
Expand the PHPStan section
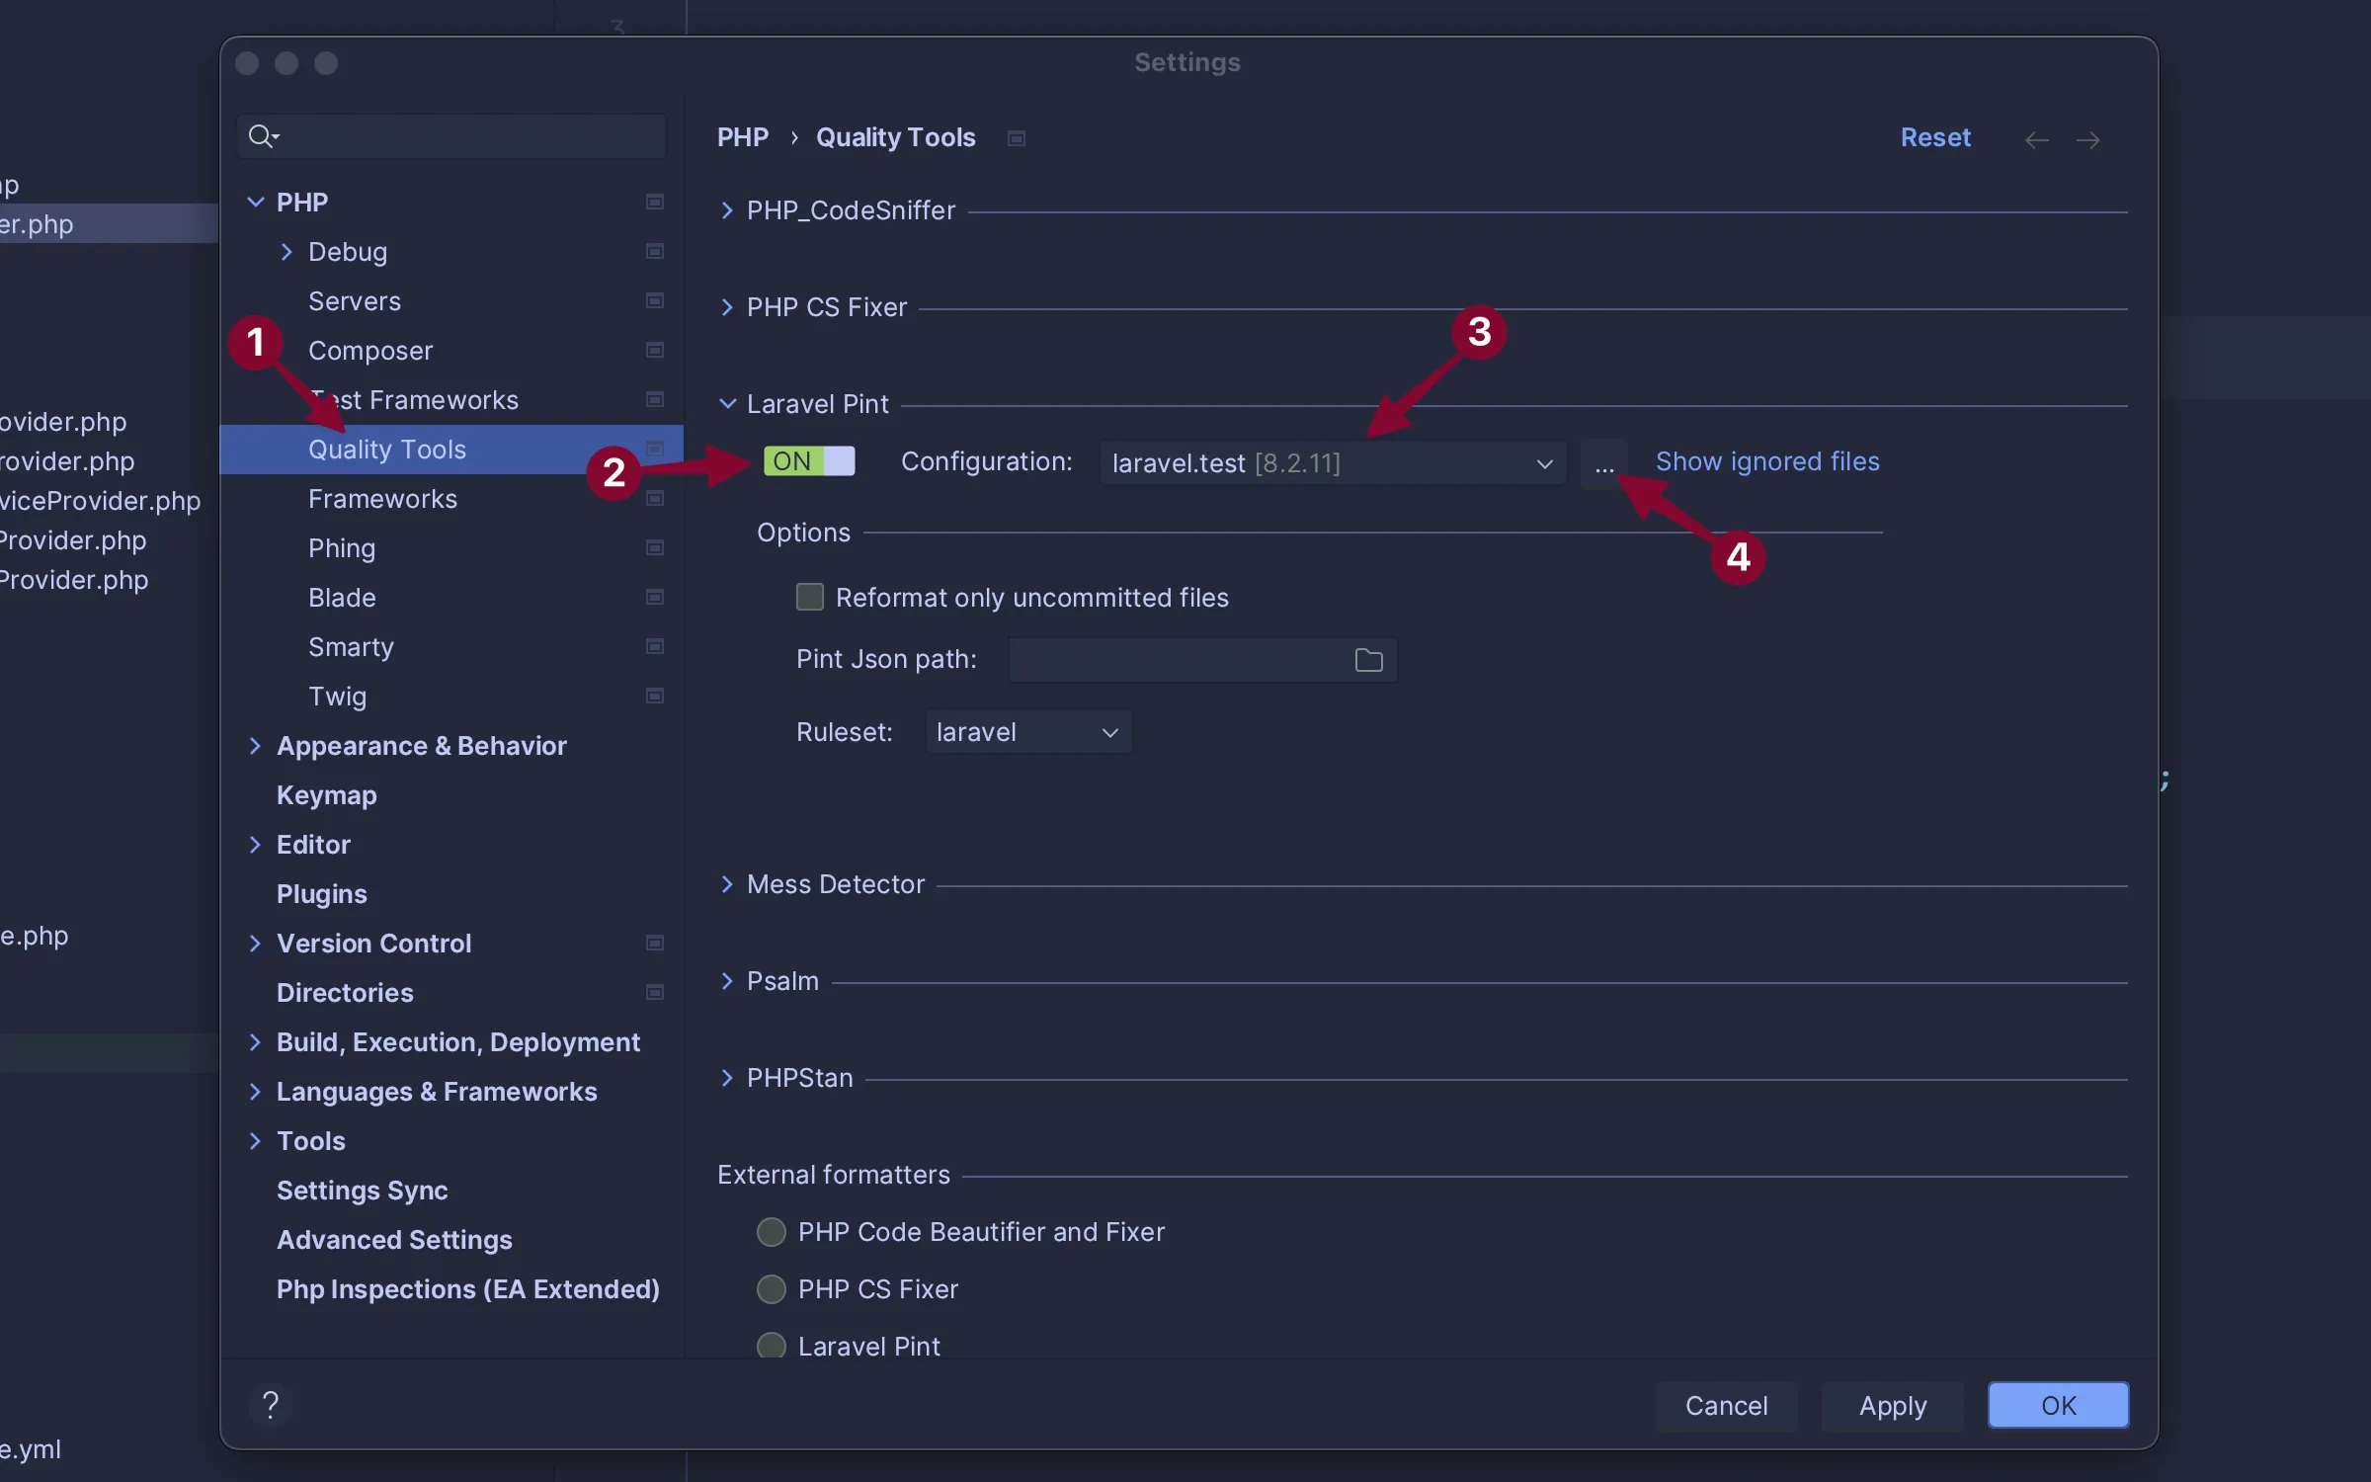728,1078
